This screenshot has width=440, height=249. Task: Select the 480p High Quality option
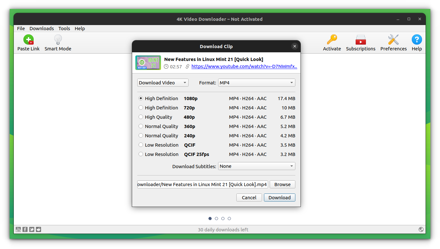coord(141,117)
